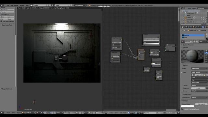Open the Render menu
208x117 pixels.
[16, 6]
